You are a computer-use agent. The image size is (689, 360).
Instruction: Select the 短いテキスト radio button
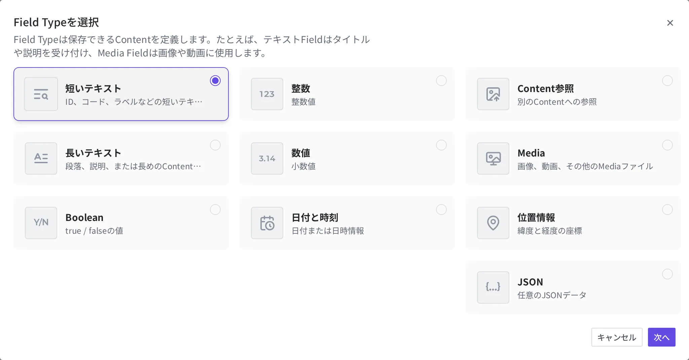coord(215,81)
